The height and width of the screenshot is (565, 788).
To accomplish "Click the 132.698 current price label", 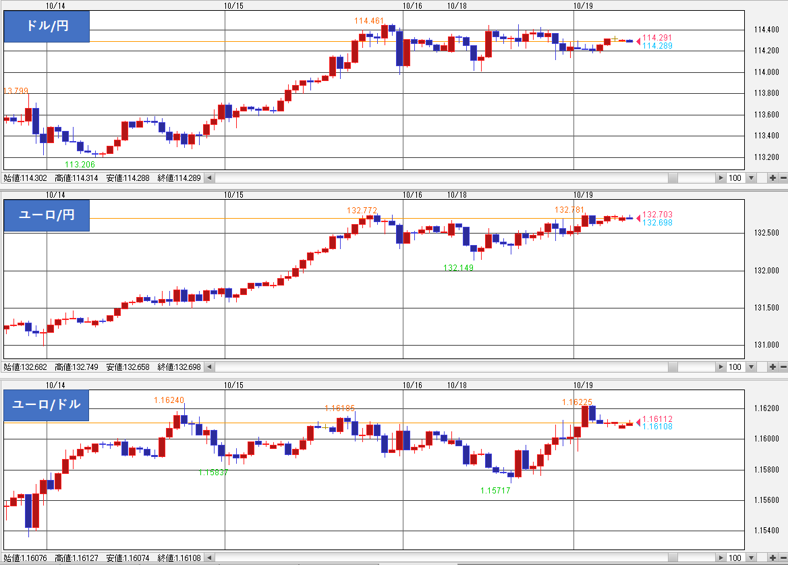I will click(x=657, y=223).
